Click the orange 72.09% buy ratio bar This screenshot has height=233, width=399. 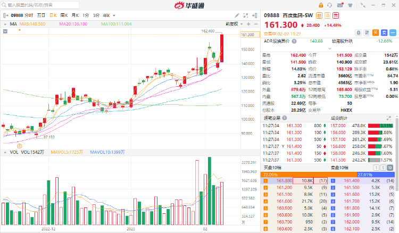click(x=309, y=174)
